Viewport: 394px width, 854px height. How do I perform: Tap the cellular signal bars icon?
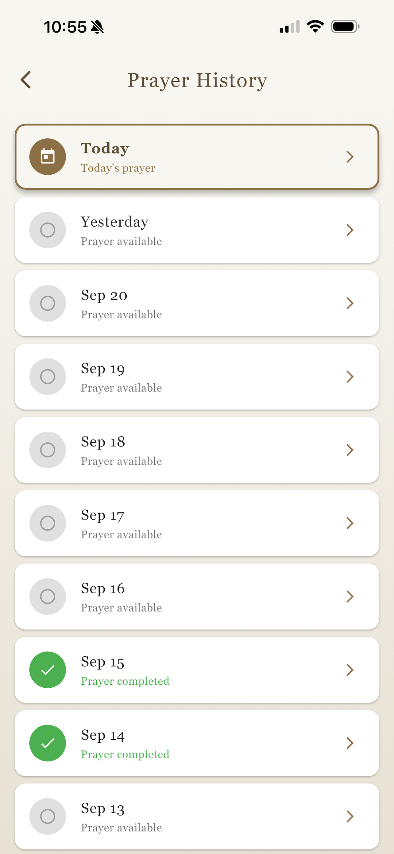[x=289, y=26]
